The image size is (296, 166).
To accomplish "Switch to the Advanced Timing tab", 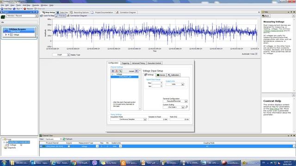I will pos(138,63).
